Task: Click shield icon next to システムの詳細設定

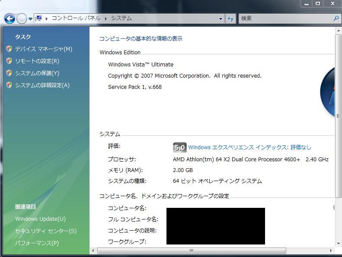Action: 9,85
